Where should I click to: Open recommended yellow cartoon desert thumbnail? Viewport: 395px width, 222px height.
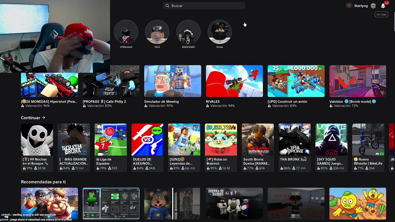358,203
